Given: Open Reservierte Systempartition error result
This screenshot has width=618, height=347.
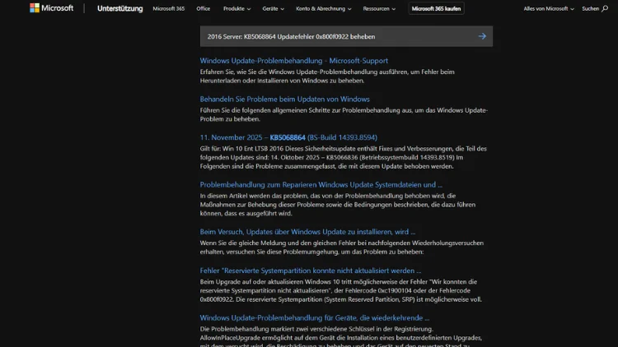Looking at the screenshot, I should (x=311, y=271).
